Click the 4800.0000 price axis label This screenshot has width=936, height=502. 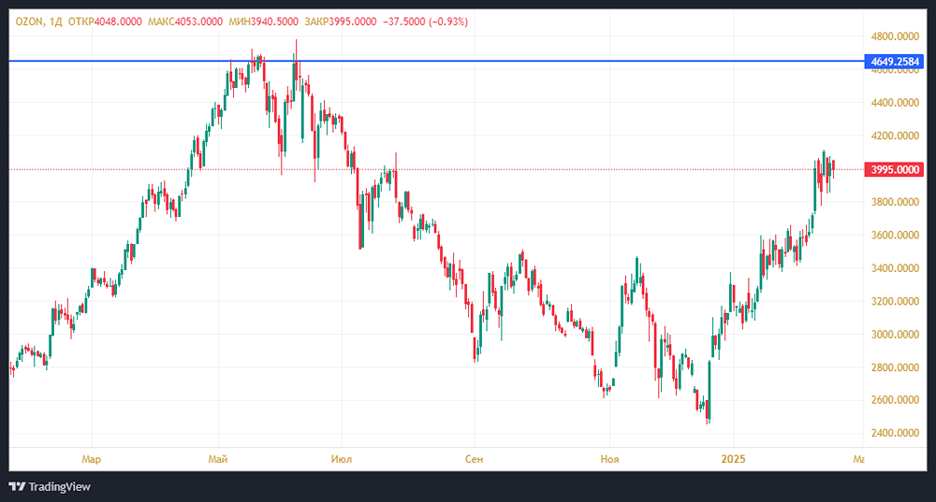tap(894, 36)
